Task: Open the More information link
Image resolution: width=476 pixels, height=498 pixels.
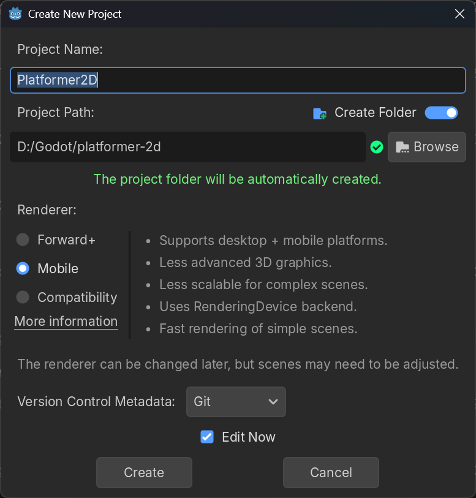Action: [66, 322]
